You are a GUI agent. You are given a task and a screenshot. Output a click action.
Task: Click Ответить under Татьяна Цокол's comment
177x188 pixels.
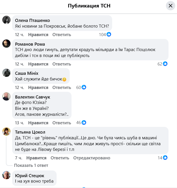(x=60, y=158)
